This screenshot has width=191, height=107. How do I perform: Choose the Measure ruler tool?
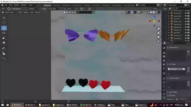click(4, 53)
